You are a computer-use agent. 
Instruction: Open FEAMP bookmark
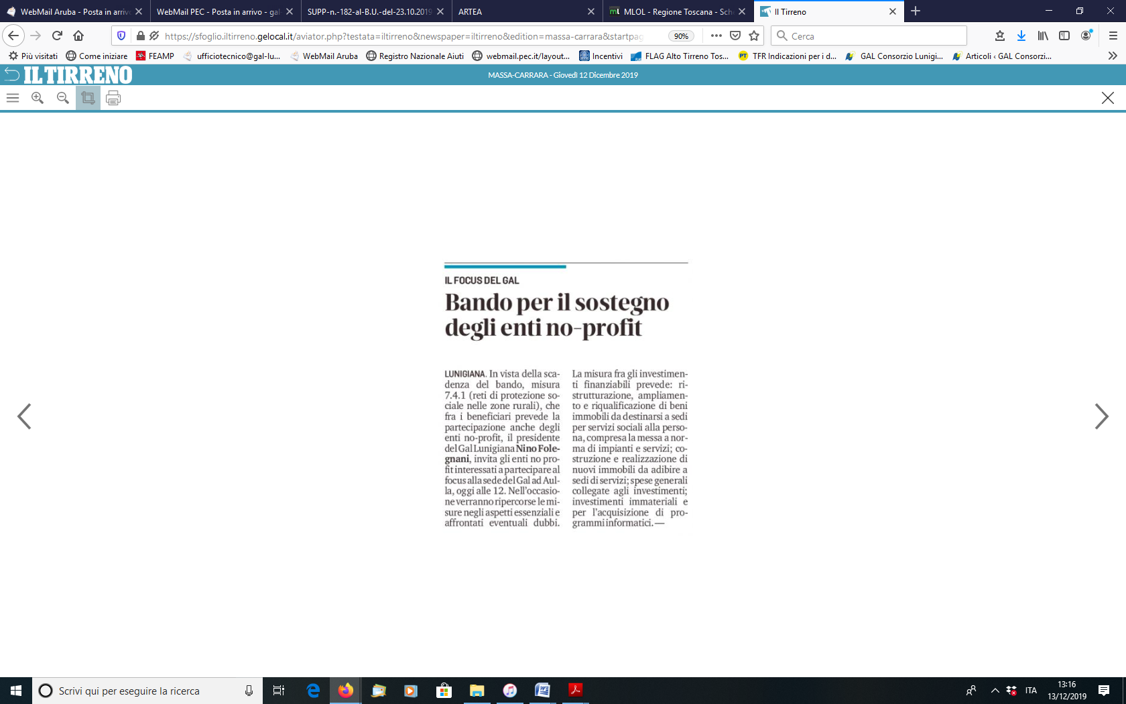click(155, 56)
